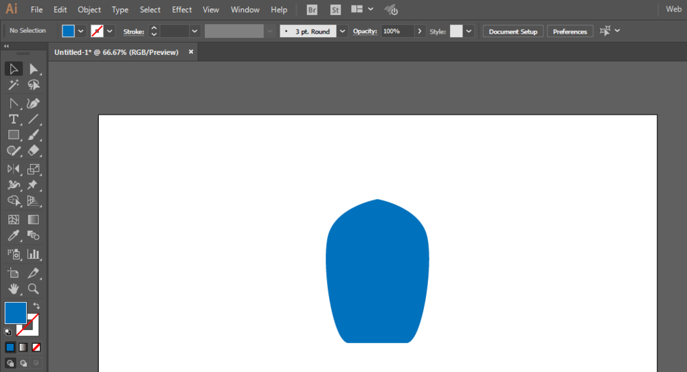Open the 3 pt. Round brush dropdown
Screen dimensions: 687x372
click(x=343, y=31)
